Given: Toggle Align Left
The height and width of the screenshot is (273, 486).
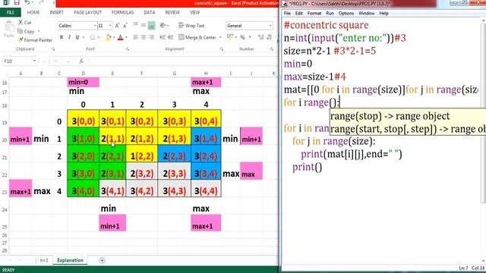Looking at the screenshot, I should (135, 37).
